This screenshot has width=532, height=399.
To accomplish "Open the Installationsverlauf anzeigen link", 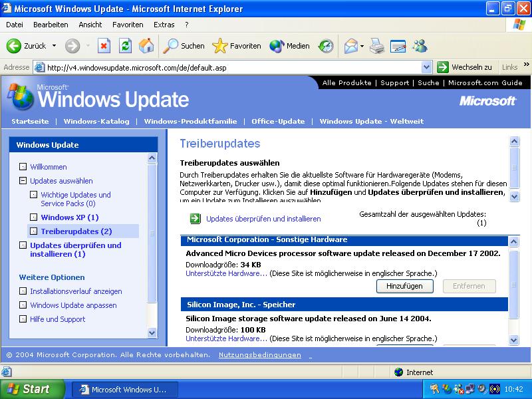I will 76,291.
